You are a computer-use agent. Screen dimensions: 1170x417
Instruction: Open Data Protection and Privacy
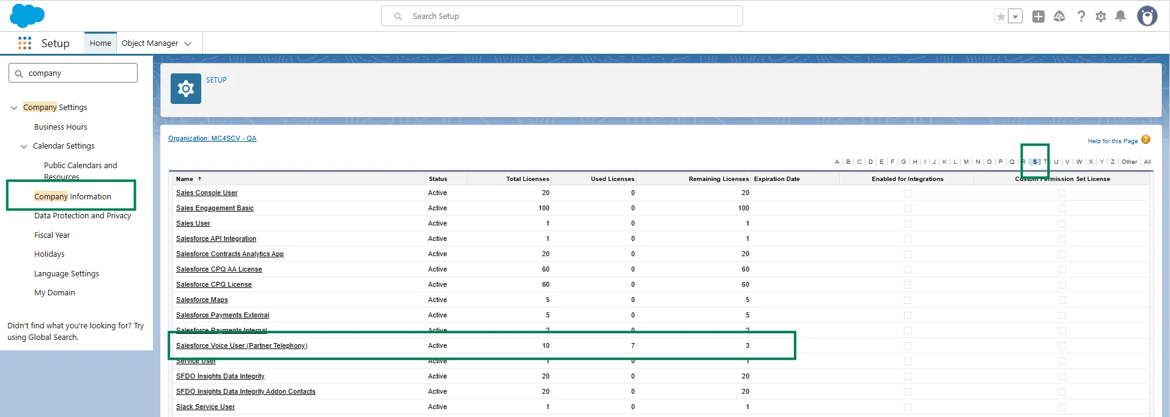point(83,216)
